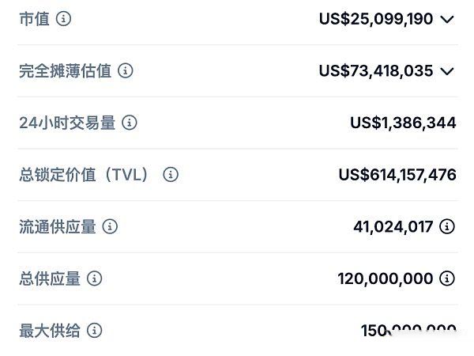This screenshot has height=356, width=474.
Task: Click info icon next to 市值
Action: point(63,19)
